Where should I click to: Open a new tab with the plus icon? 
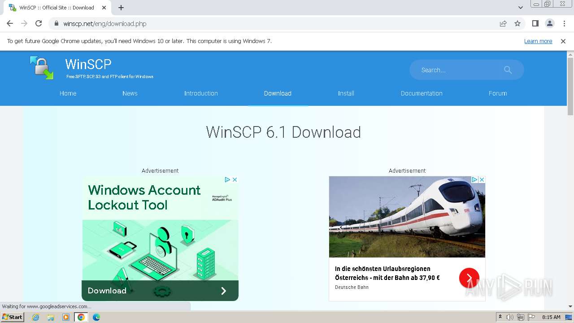click(x=121, y=8)
